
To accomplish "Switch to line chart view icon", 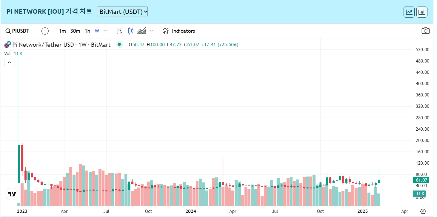I will coord(409,12).
